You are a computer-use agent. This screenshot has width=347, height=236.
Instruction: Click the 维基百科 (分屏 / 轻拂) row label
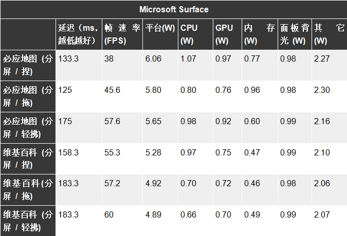pyautogui.click(x=28, y=220)
